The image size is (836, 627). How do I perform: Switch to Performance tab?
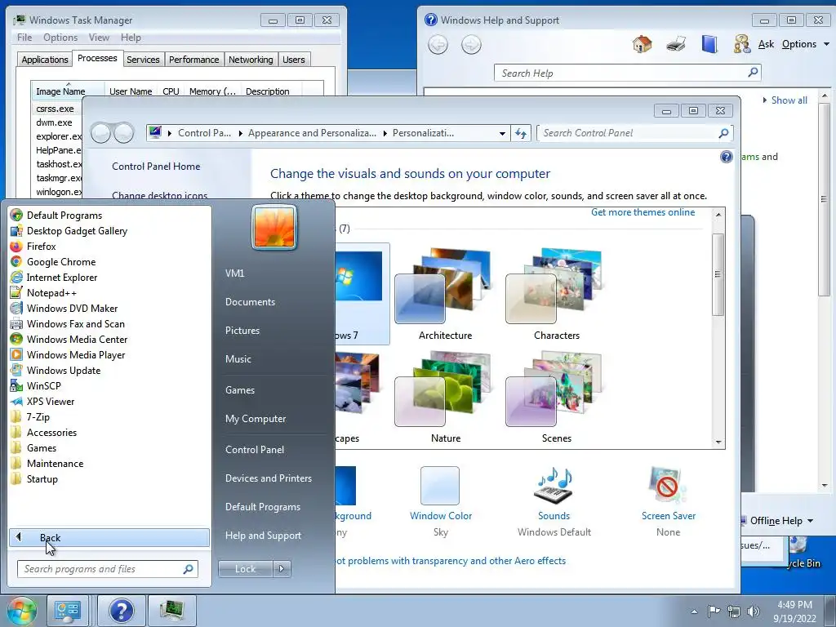(194, 59)
